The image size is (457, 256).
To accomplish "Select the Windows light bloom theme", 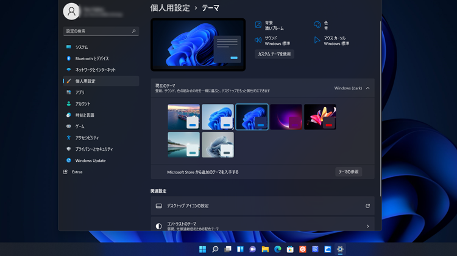I will click(x=218, y=117).
